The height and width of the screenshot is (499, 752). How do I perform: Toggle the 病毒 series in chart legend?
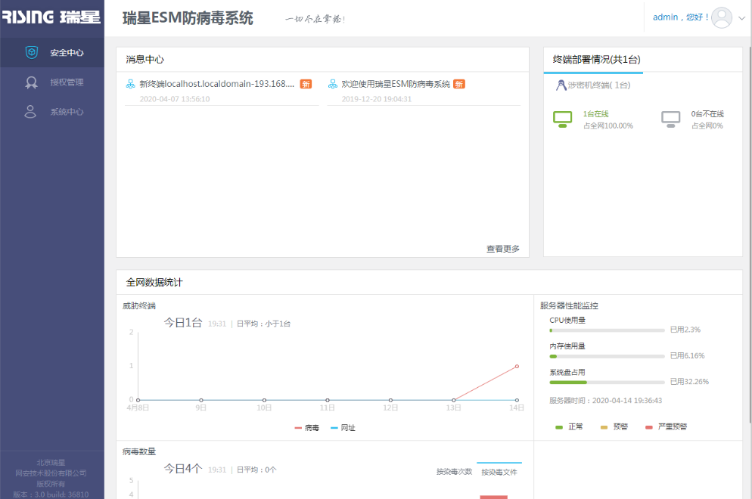coord(306,428)
